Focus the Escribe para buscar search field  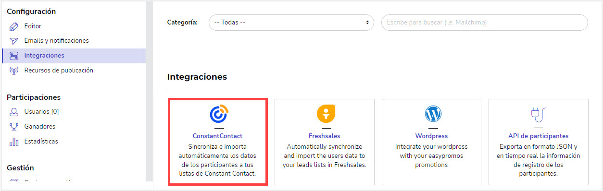[x=485, y=23]
